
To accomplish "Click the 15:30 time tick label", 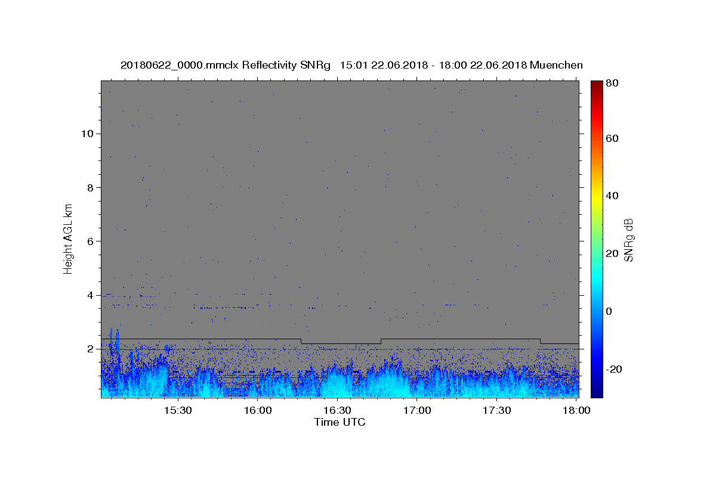I will click(178, 411).
